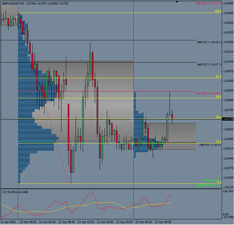The height and width of the screenshot is (225, 234).
Task: Click the 1.63285 price scale value
Action: point(228,42)
